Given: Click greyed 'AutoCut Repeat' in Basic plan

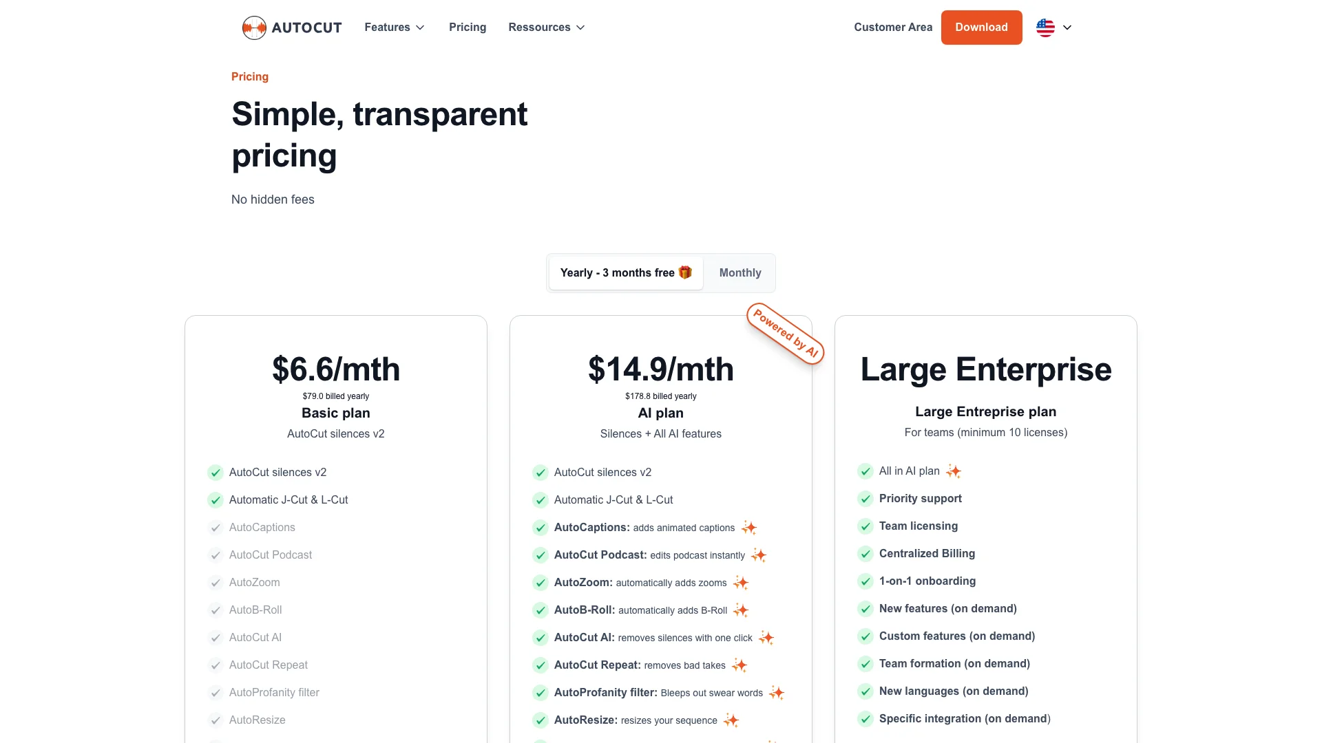Looking at the screenshot, I should [269, 665].
